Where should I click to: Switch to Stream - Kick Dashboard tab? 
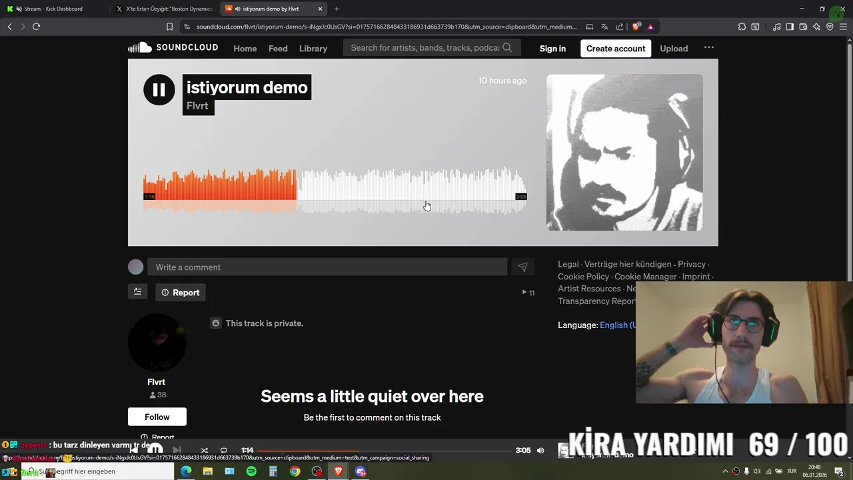[53, 9]
